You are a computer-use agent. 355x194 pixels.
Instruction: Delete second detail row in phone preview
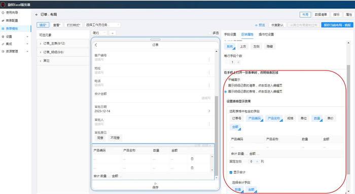(x=192, y=168)
